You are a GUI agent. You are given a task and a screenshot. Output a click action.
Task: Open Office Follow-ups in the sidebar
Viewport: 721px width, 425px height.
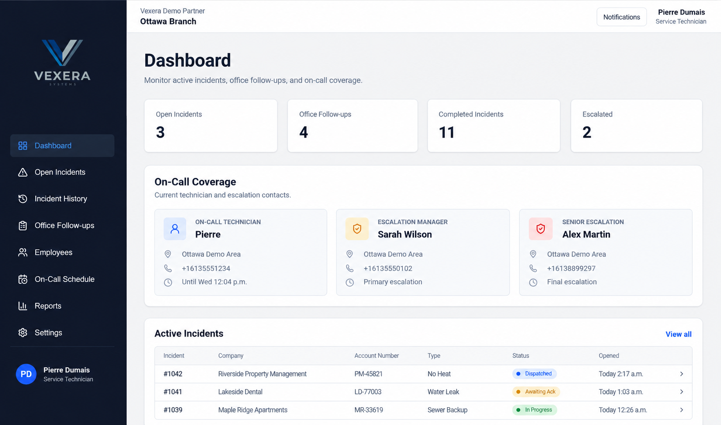pos(62,226)
